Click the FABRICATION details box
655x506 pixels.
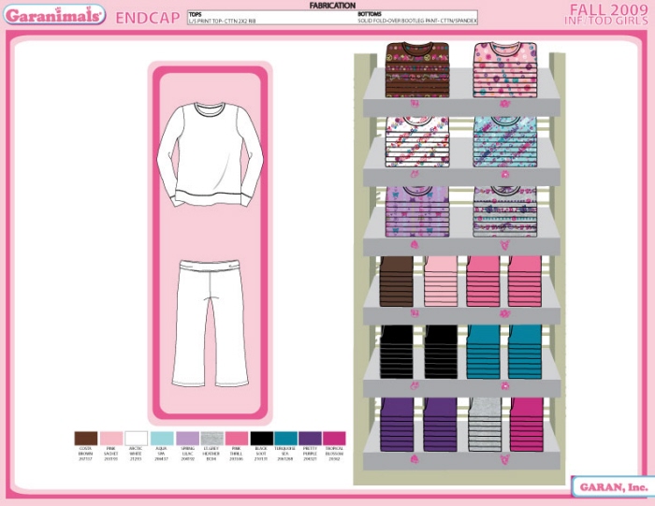coord(332,17)
